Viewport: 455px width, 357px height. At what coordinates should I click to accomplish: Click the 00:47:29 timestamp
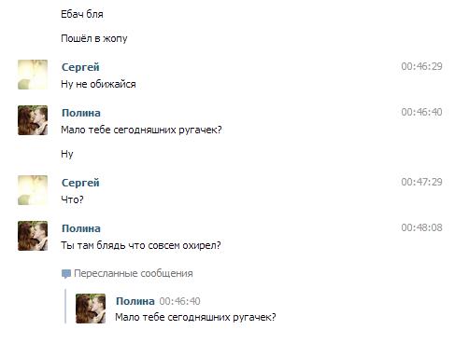[x=421, y=182]
